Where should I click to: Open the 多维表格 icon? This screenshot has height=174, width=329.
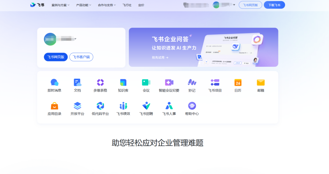[x=100, y=83]
